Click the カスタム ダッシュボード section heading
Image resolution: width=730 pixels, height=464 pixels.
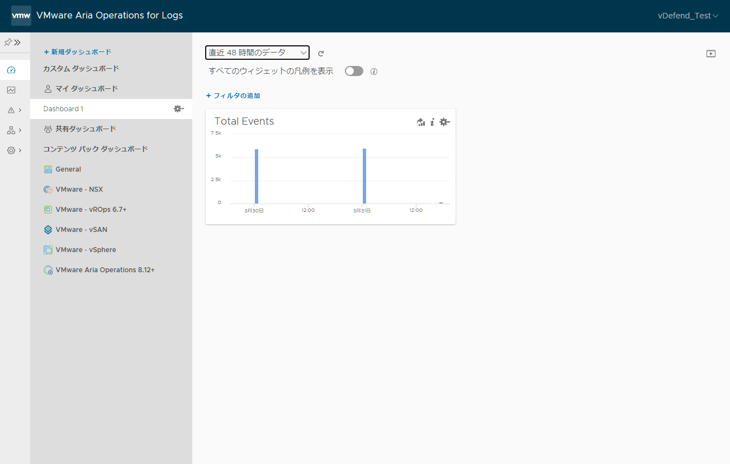click(82, 69)
